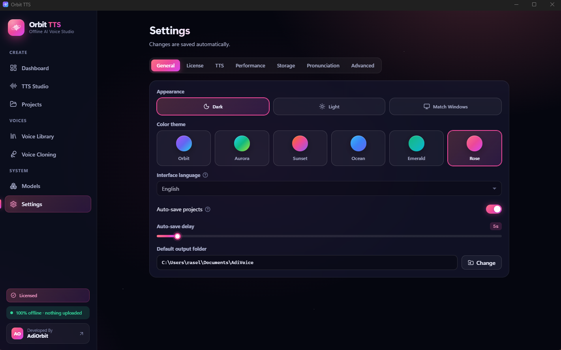Select the Rose color theme

point(475,148)
